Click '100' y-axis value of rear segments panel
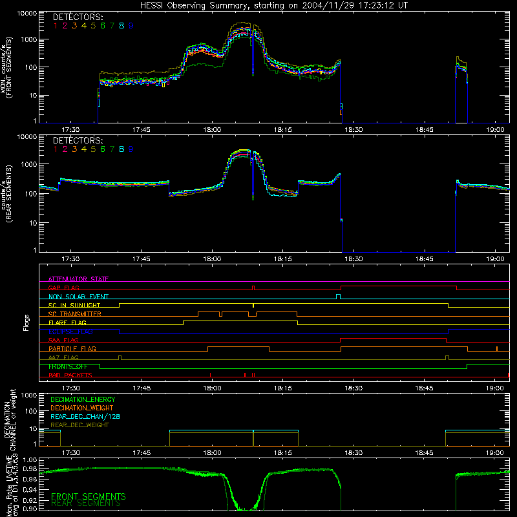 (30, 193)
